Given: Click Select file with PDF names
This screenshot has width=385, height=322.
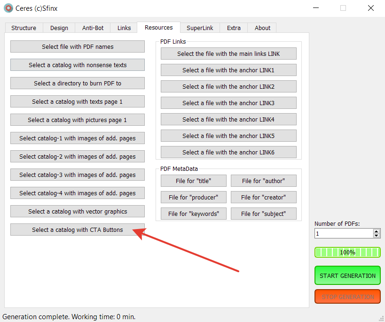Looking at the screenshot, I should 78,46.
